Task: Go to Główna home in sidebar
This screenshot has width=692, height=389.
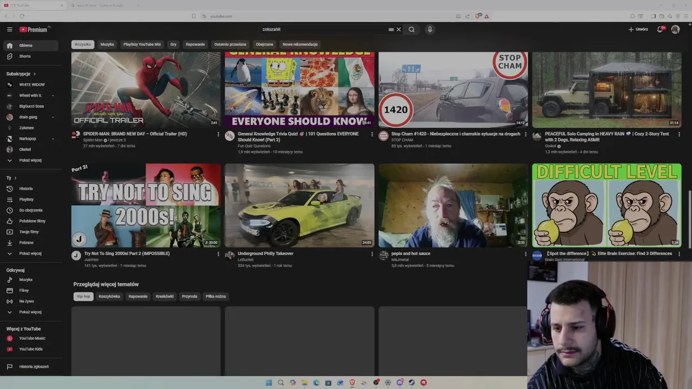Action: [x=30, y=45]
